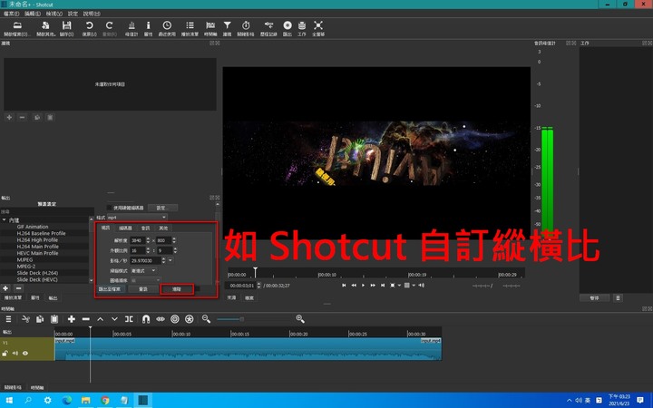Ripple delete with the timeline minus icon

(x=86, y=319)
